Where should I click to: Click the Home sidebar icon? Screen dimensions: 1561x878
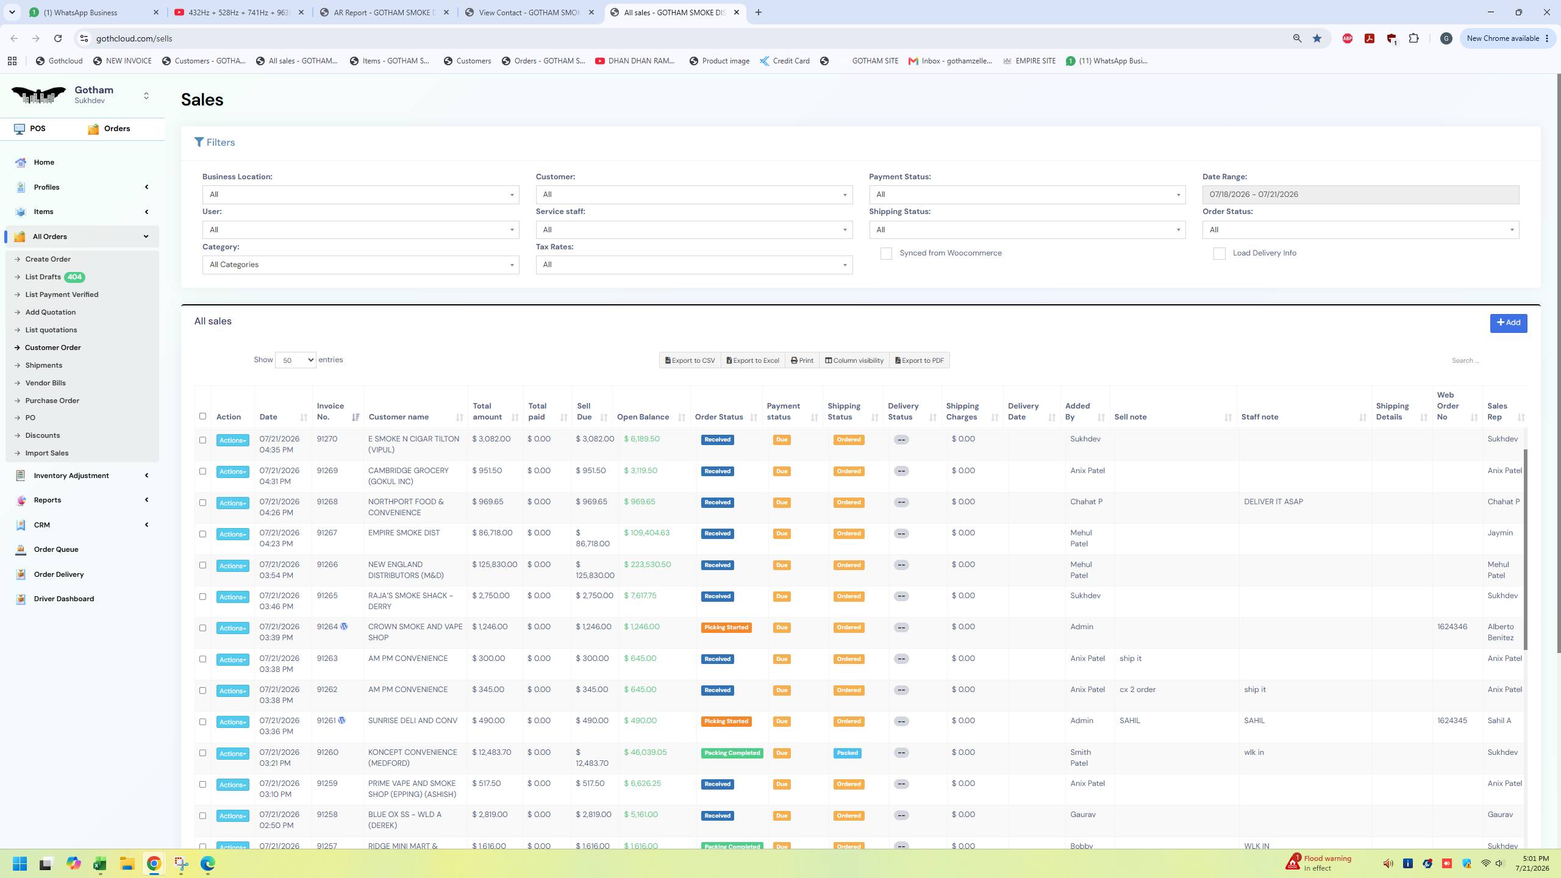(x=21, y=162)
